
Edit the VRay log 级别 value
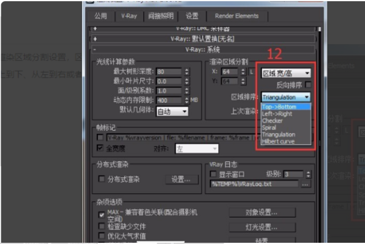click(293, 174)
